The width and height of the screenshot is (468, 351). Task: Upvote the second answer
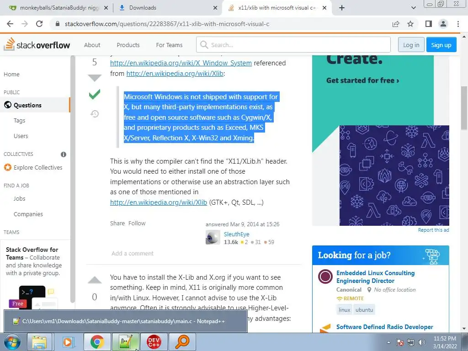[95, 280]
